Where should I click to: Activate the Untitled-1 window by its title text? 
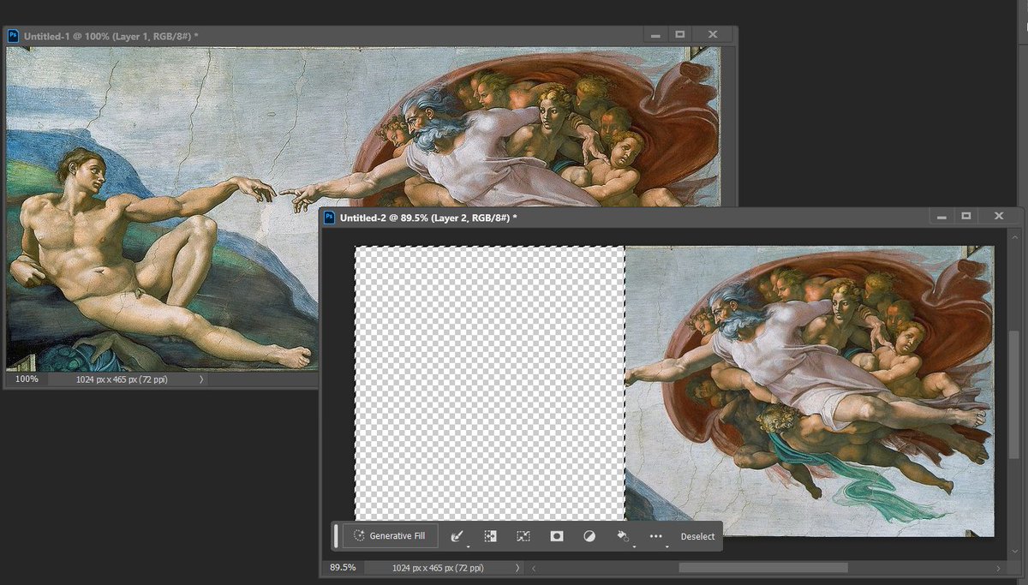pyautogui.click(x=111, y=36)
